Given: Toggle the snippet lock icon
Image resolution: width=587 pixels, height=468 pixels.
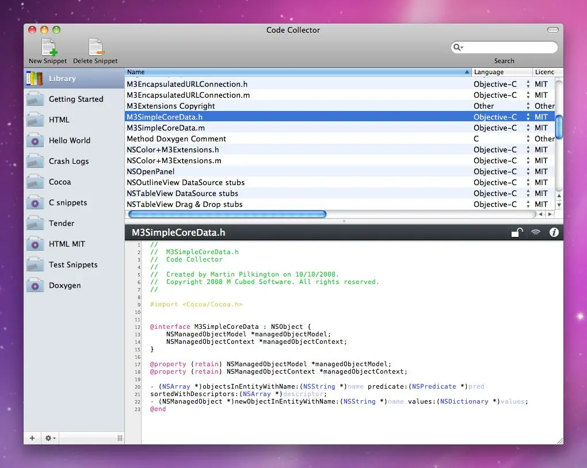Looking at the screenshot, I should click(517, 232).
